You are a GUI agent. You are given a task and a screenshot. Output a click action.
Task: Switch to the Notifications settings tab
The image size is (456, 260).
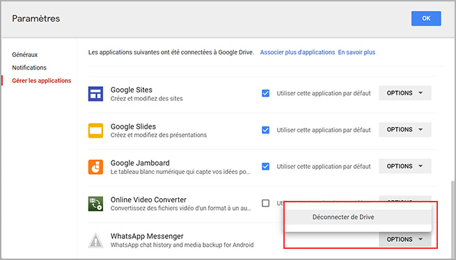coord(29,67)
